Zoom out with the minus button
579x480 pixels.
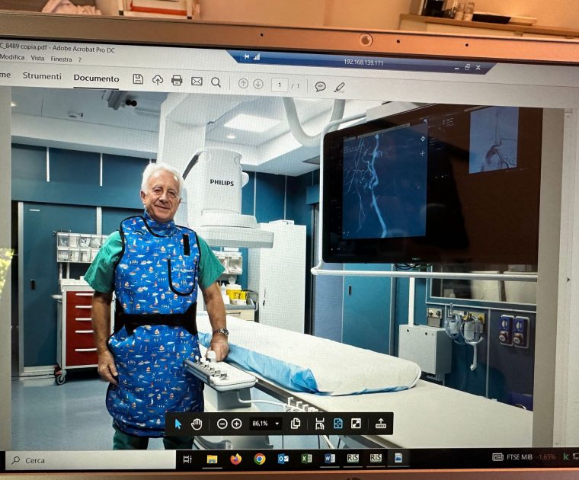pyautogui.click(x=222, y=424)
